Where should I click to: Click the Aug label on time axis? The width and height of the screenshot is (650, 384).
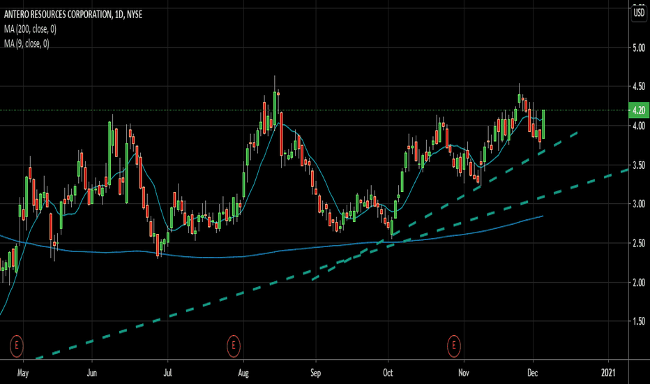(x=243, y=374)
